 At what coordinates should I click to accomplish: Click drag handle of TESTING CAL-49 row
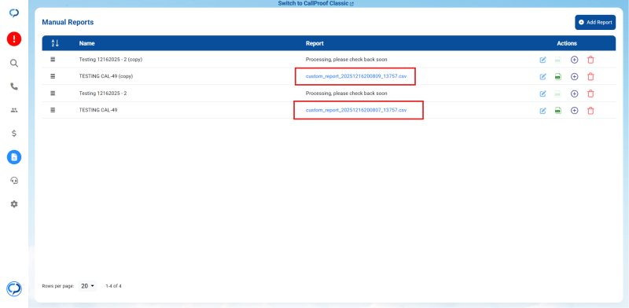pos(53,110)
